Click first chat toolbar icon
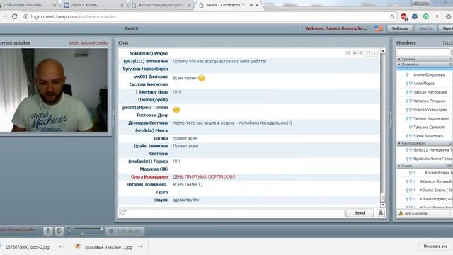Viewport: 453px width, 255px height. pyautogui.click(x=348, y=53)
